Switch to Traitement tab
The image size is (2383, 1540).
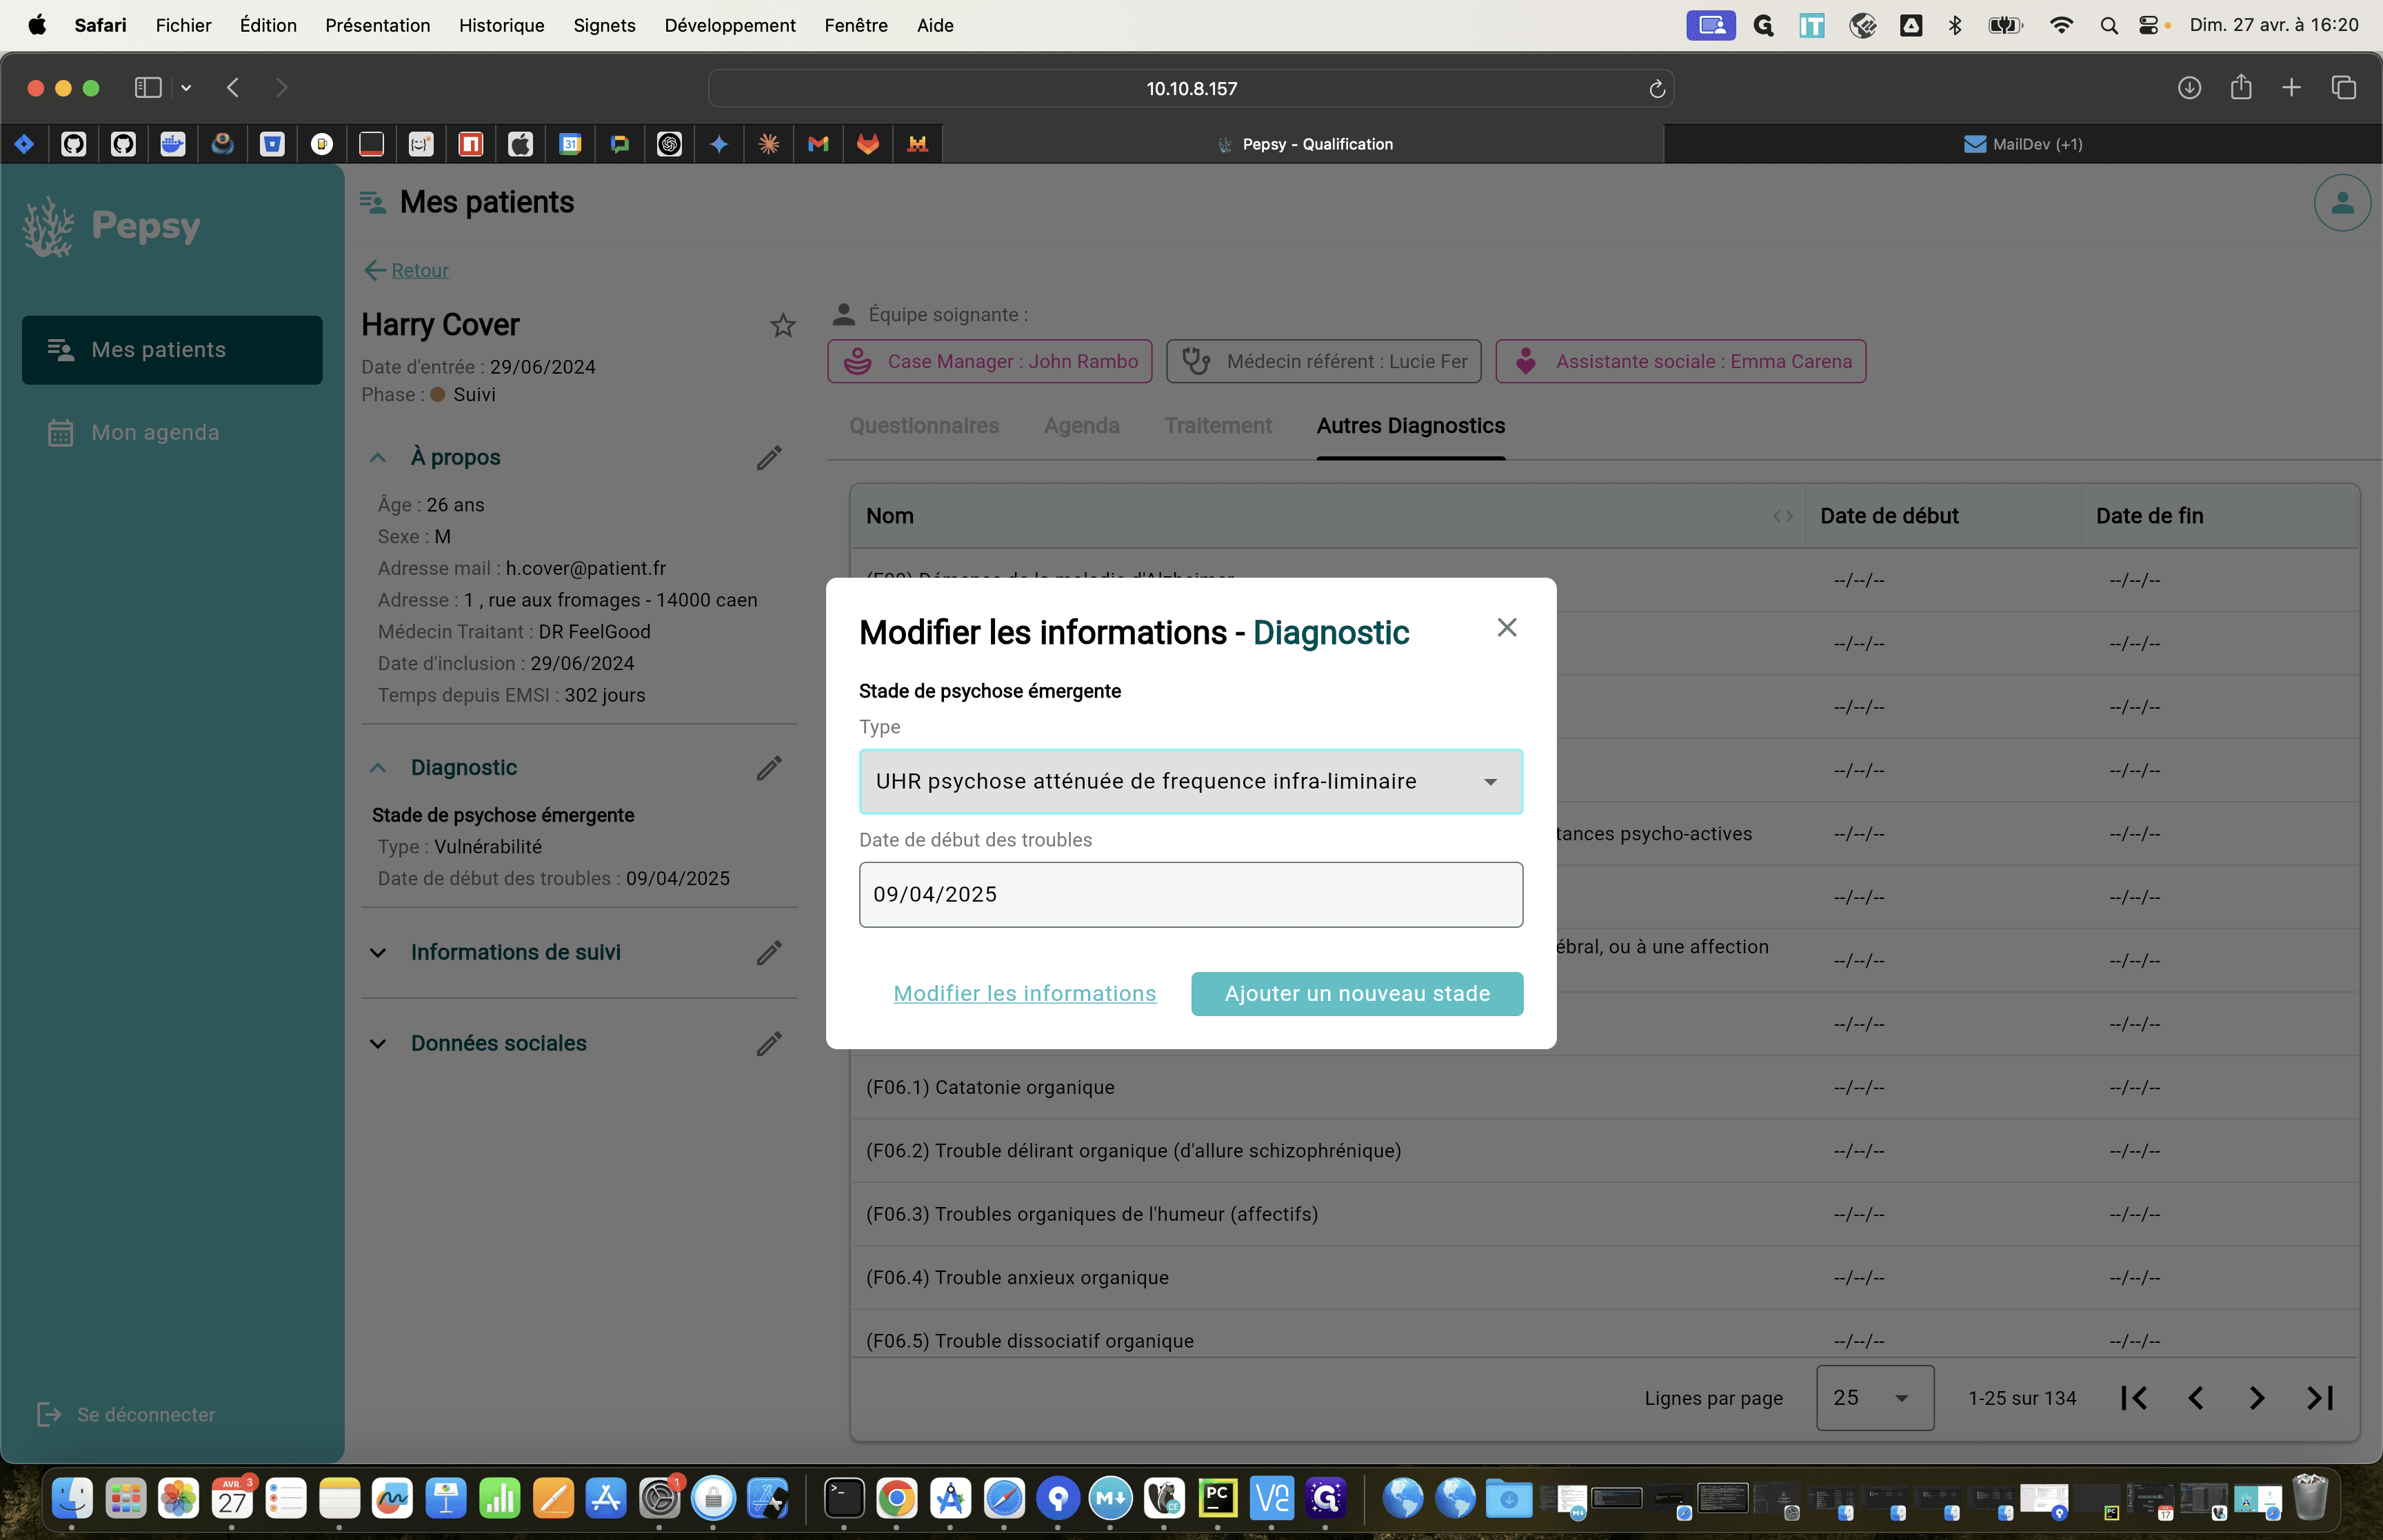pyautogui.click(x=1217, y=426)
